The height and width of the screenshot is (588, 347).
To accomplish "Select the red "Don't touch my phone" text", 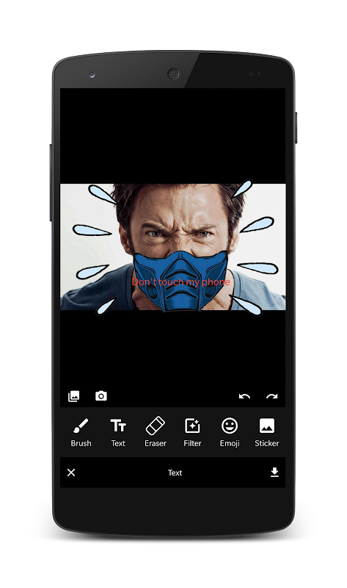I will tap(180, 282).
